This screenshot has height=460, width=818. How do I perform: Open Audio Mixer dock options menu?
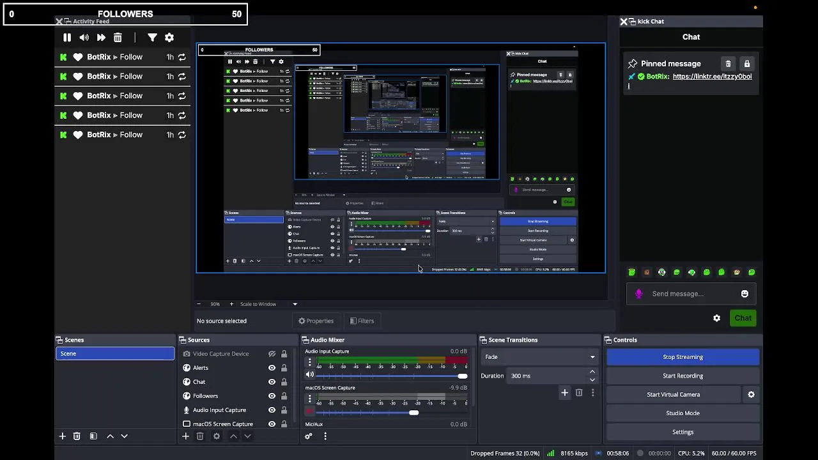point(325,436)
